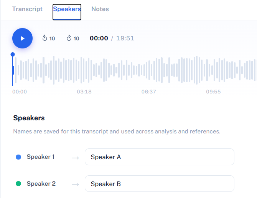Click the 19:51 total duration text

tap(125, 38)
